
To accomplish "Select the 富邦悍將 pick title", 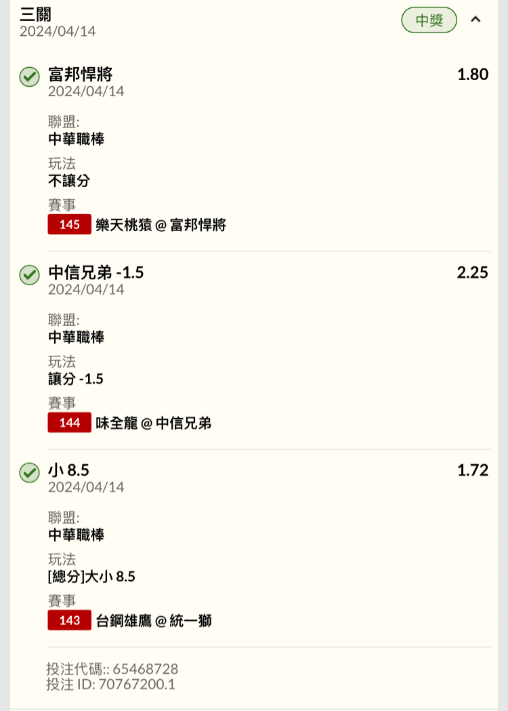I will pos(80,74).
